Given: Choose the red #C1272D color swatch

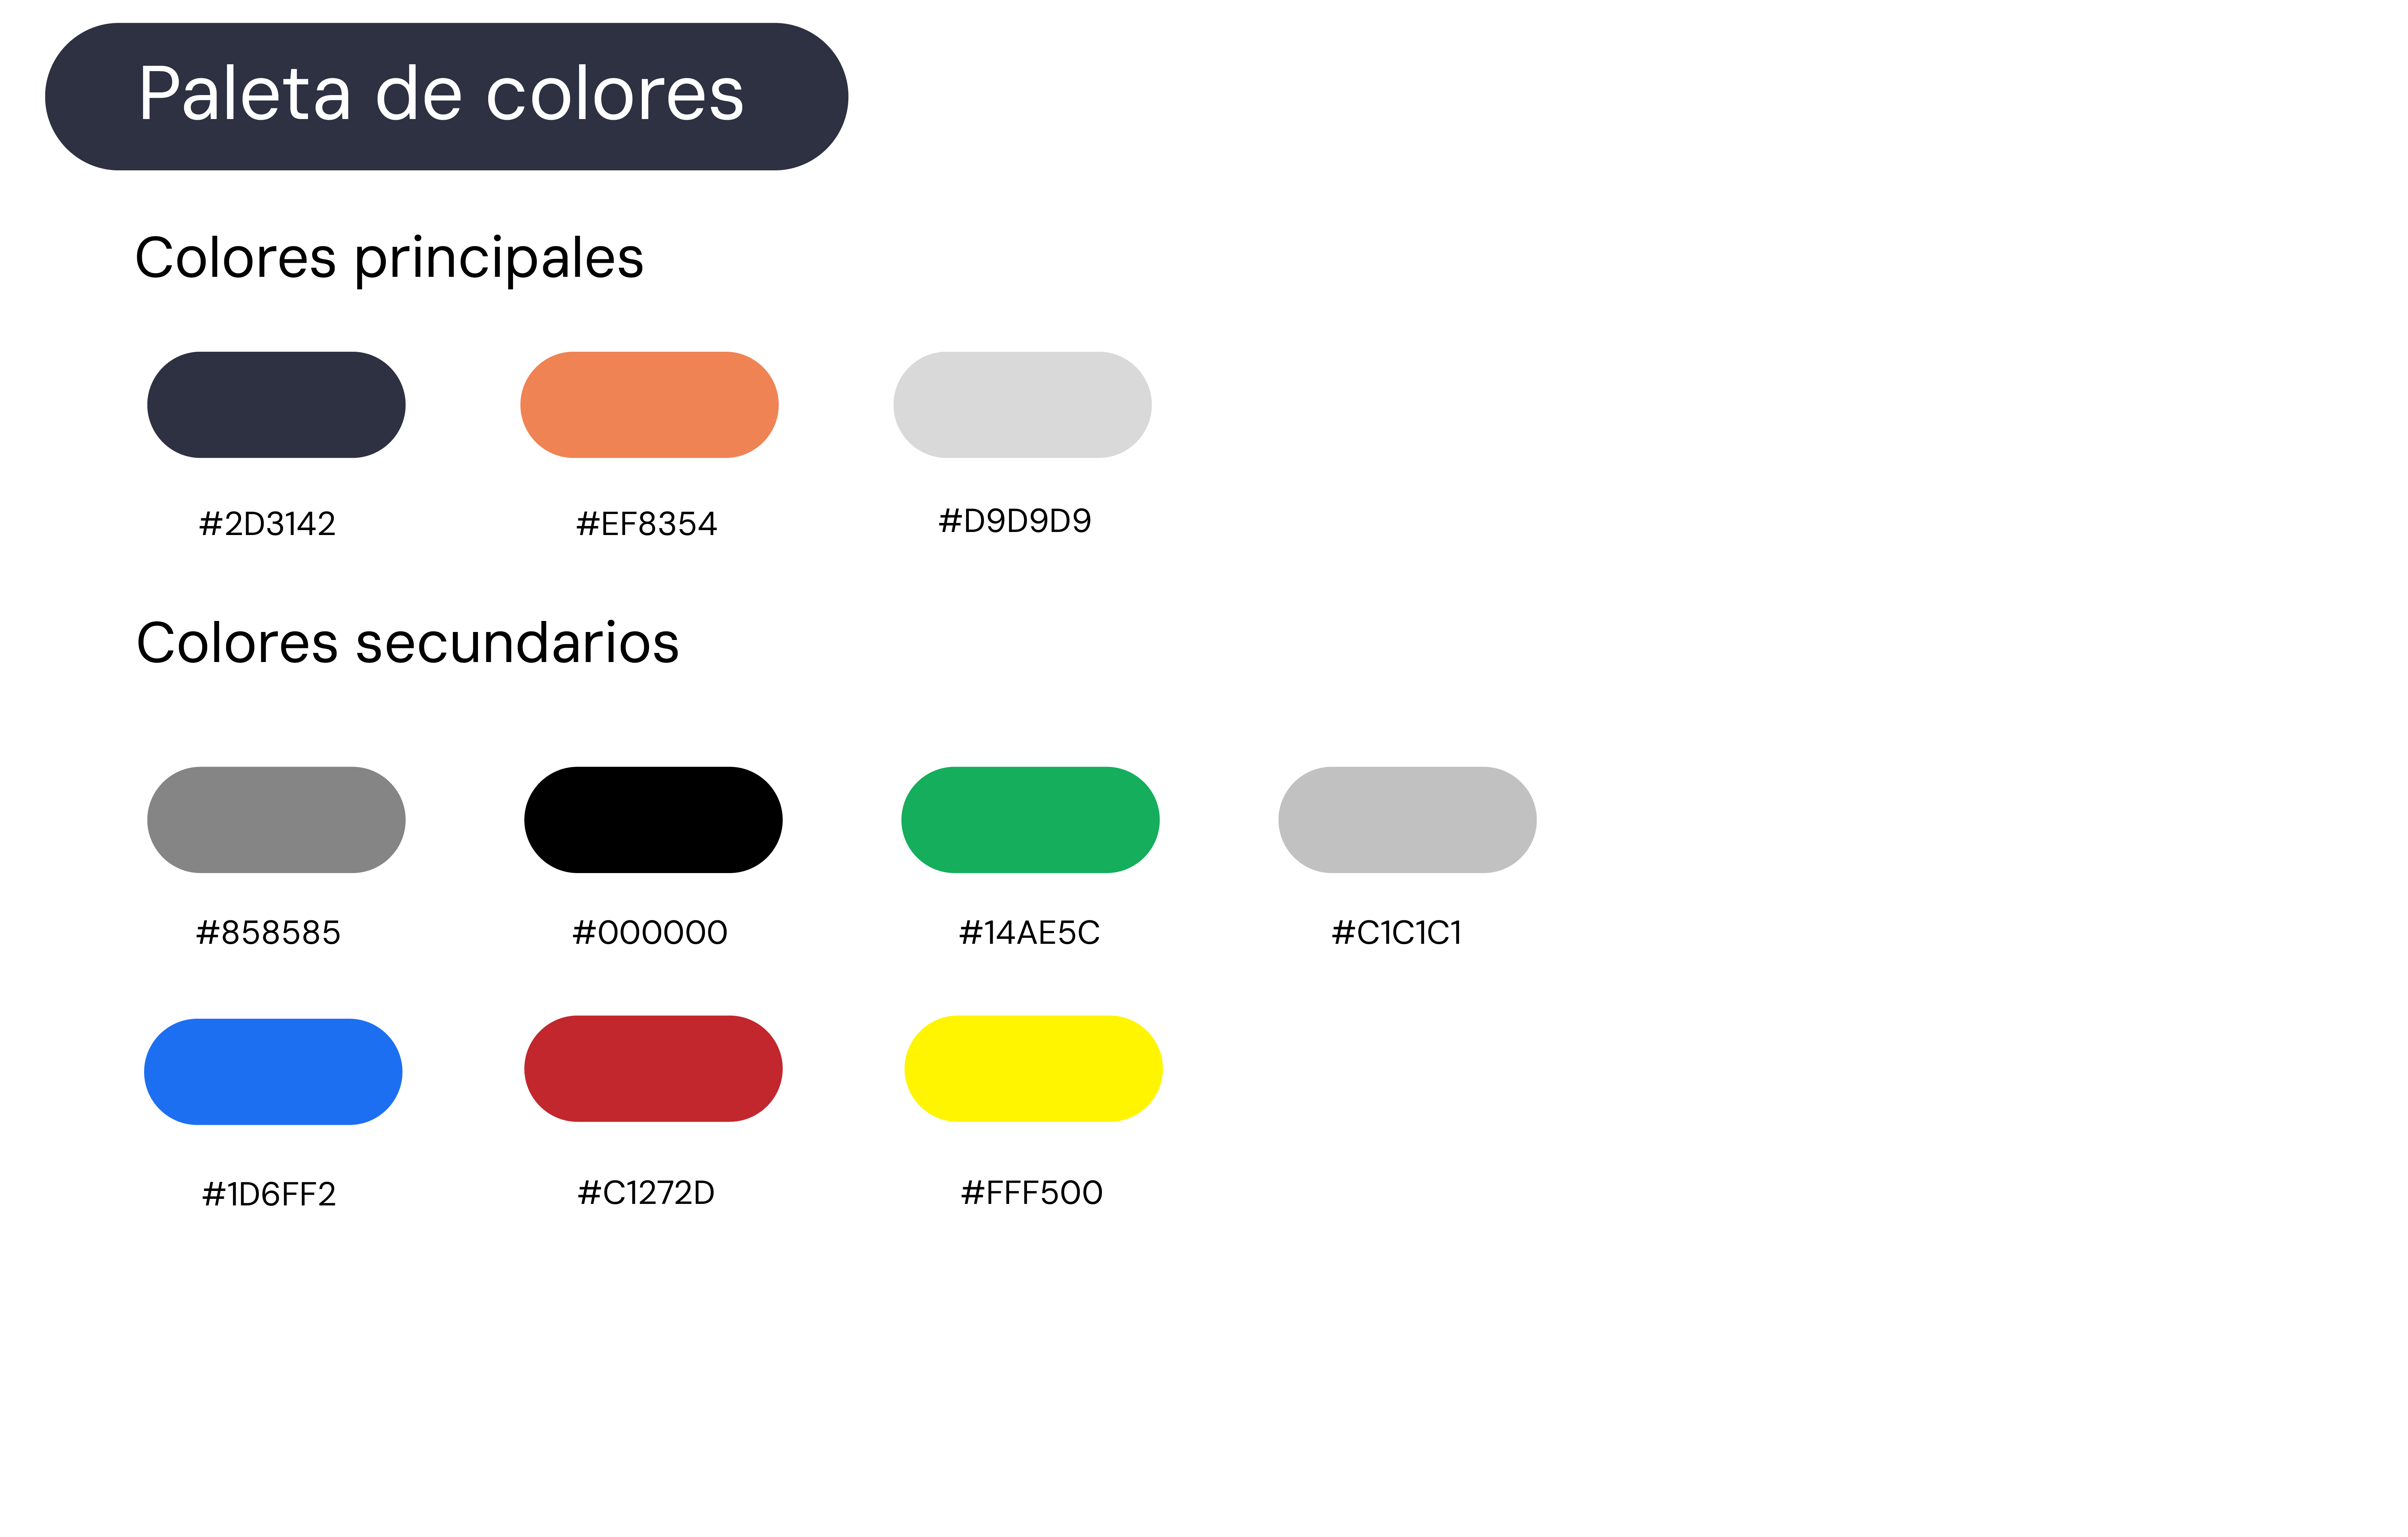Looking at the screenshot, I should point(653,1069).
